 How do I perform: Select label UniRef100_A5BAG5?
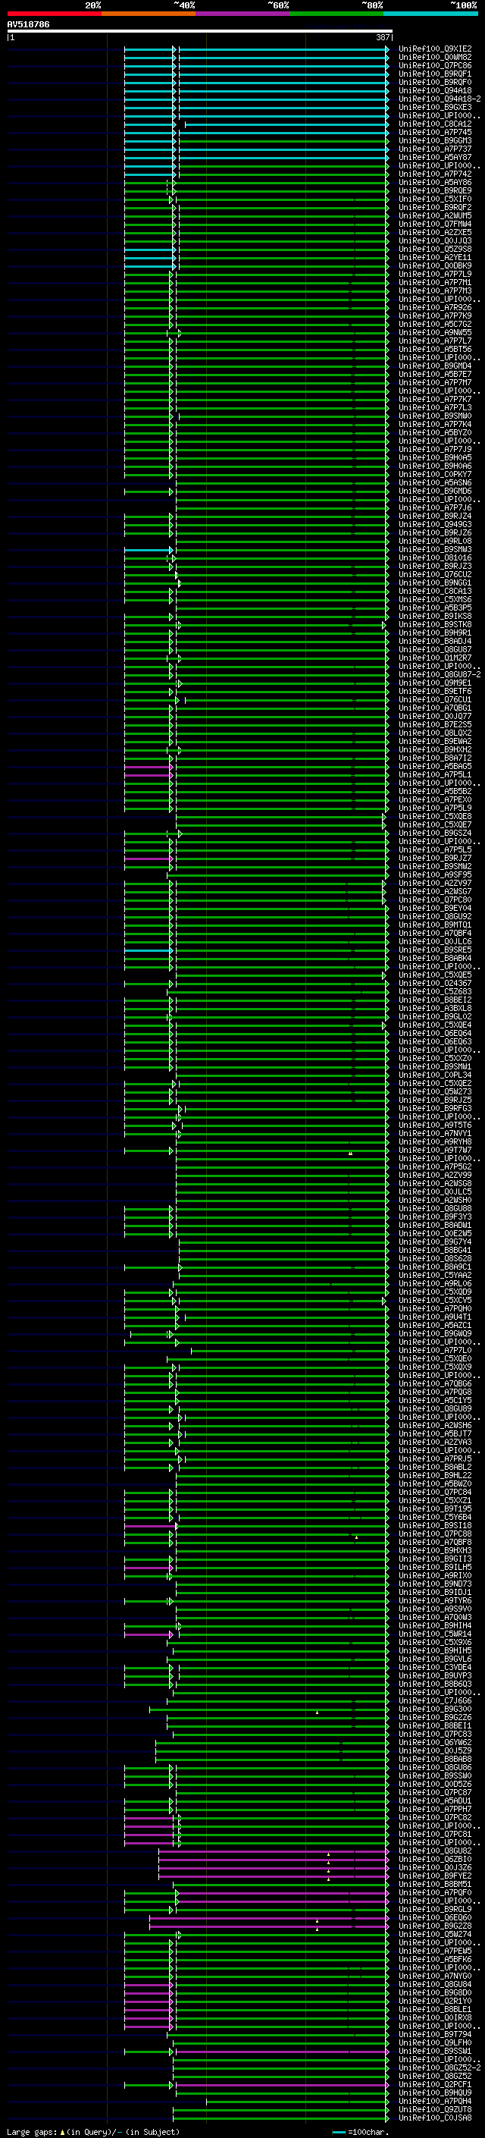tap(434, 767)
